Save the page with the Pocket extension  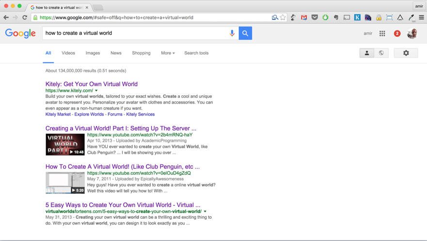315,17
